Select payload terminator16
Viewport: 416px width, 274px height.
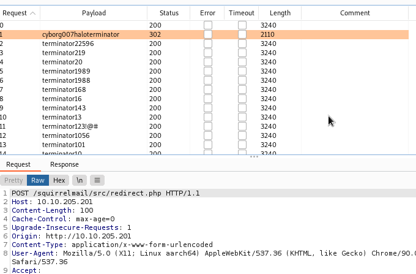click(62, 99)
